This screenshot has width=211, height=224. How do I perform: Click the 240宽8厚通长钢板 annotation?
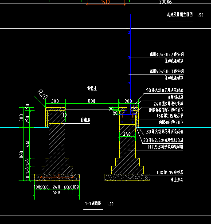168,104
